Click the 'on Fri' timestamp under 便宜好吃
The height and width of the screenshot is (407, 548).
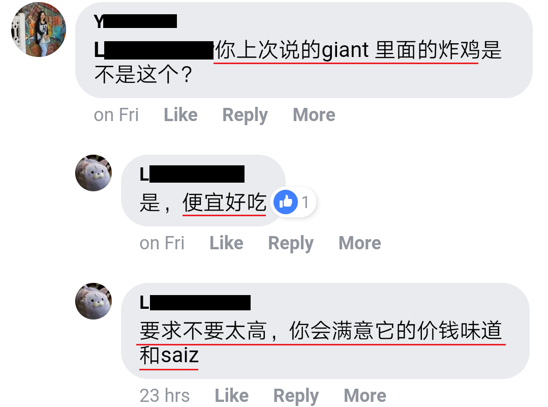click(x=162, y=243)
